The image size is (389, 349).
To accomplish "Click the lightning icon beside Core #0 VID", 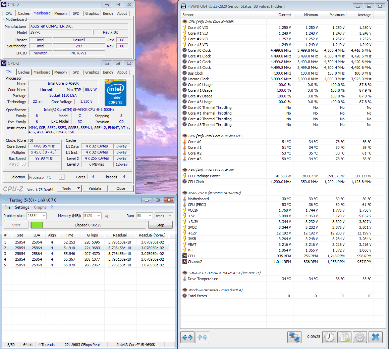I will 184,28.
